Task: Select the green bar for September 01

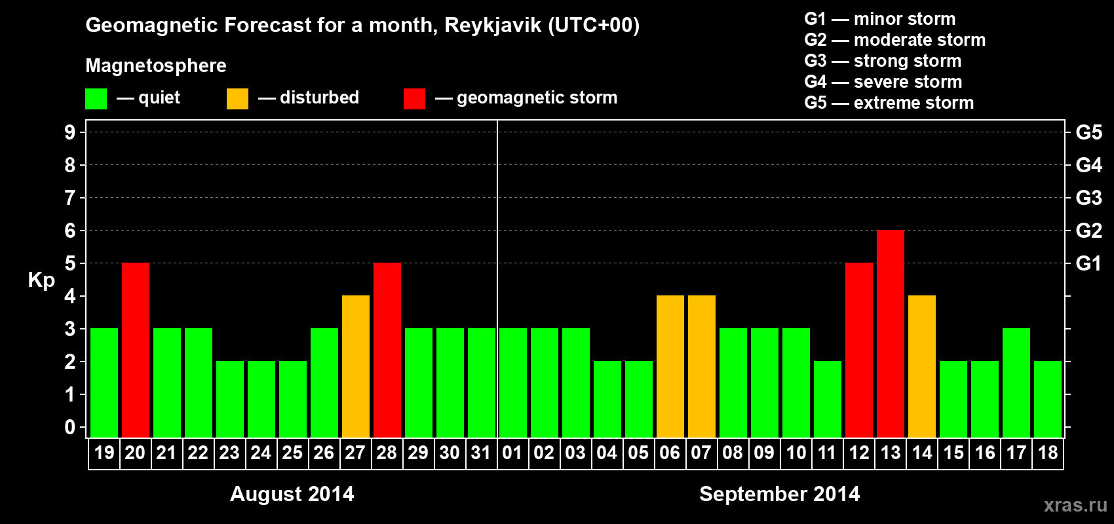Action: point(513,383)
